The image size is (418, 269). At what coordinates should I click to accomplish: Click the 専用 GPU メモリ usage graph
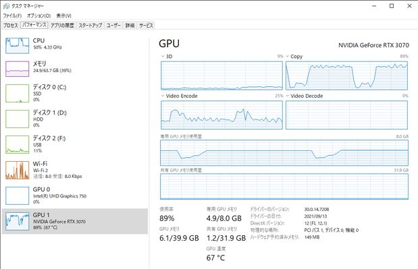coord(284,153)
